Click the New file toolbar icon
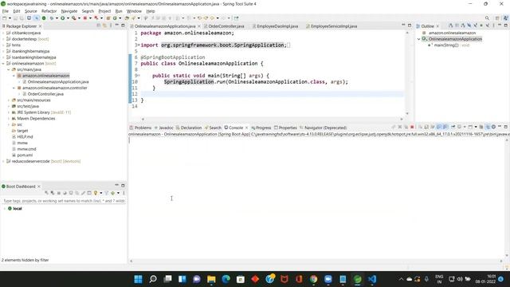Image resolution: width=510 pixels, height=287 pixels. click(x=4, y=18)
